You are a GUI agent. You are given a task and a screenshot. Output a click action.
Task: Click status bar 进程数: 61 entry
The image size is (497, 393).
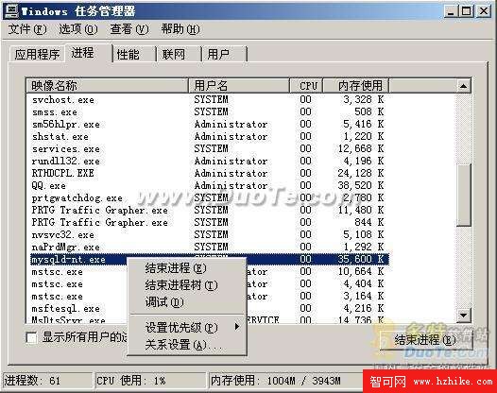(x=47, y=381)
